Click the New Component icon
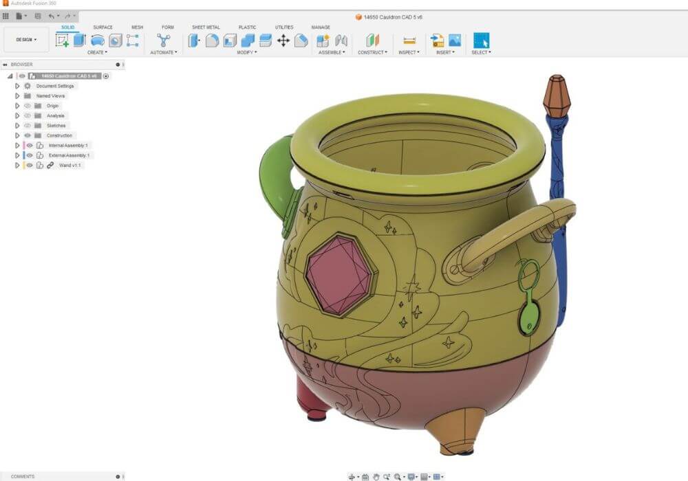This screenshot has width=688, height=481. tap(323, 41)
